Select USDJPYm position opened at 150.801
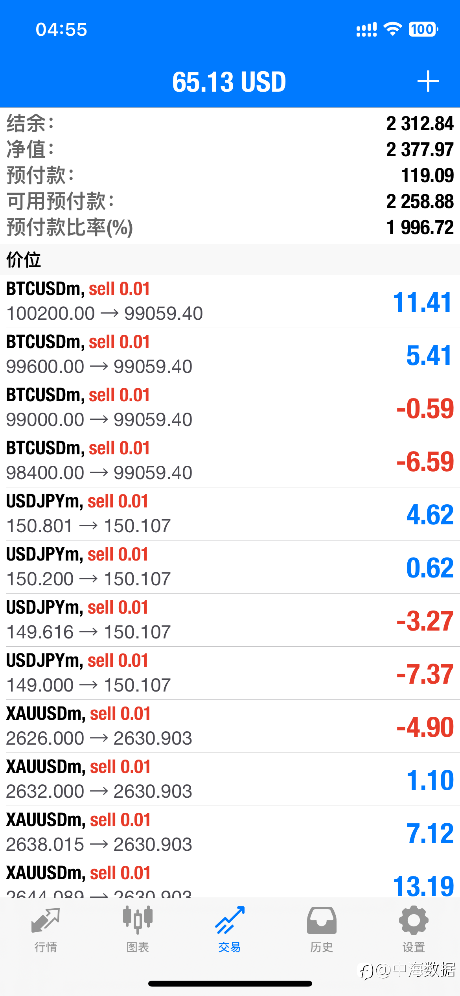The height and width of the screenshot is (996, 460). click(230, 514)
